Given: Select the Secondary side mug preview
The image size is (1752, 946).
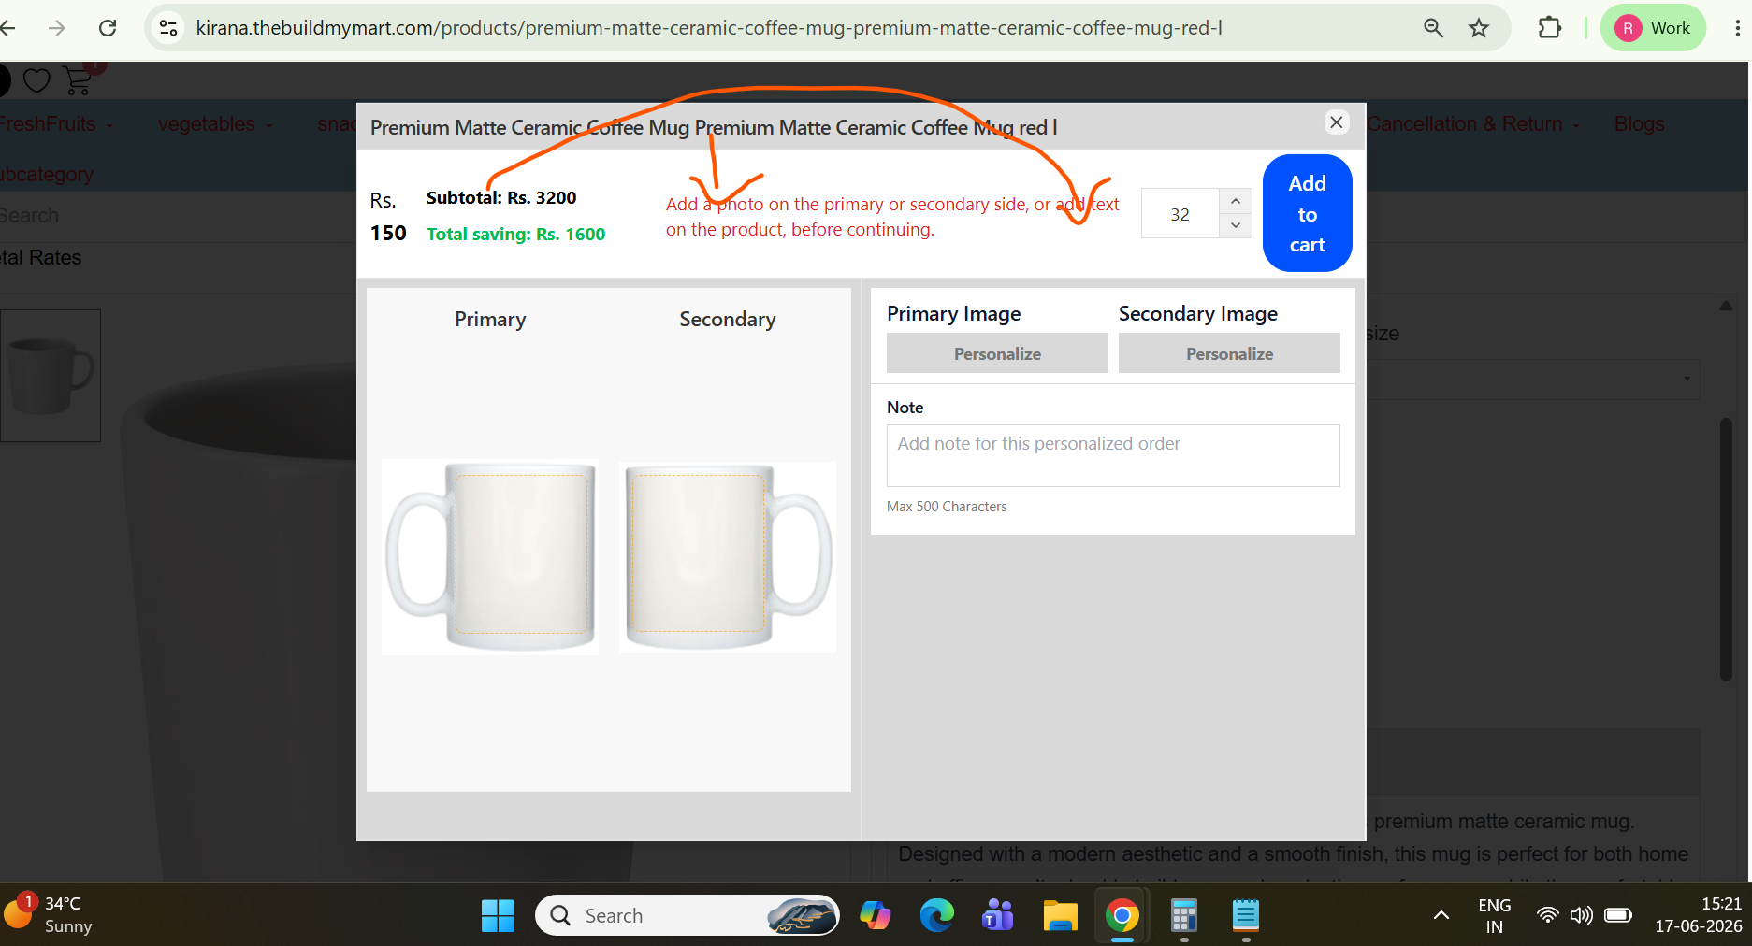Looking at the screenshot, I should (x=728, y=557).
